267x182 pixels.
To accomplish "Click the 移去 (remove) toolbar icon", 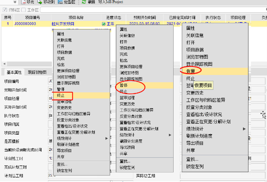I will [x=24, y=2].
